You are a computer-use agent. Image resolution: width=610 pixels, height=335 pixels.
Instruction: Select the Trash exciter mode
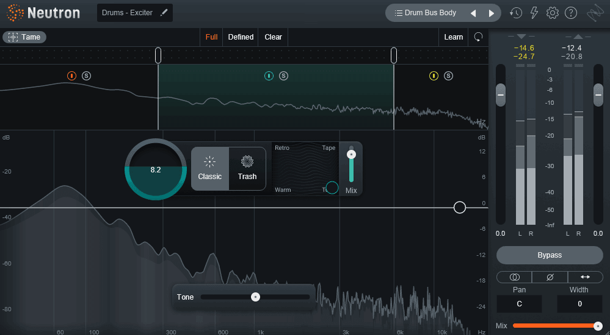247,169
